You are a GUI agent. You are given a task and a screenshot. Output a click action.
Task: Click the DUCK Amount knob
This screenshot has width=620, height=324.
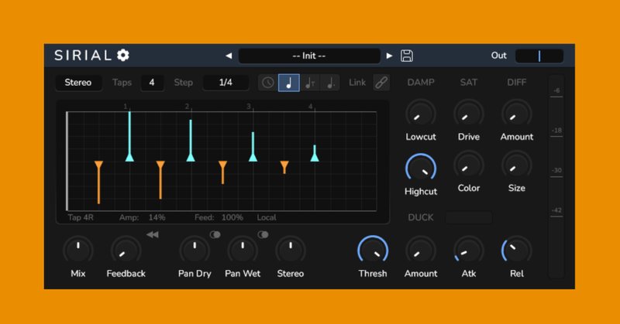pos(421,251)
